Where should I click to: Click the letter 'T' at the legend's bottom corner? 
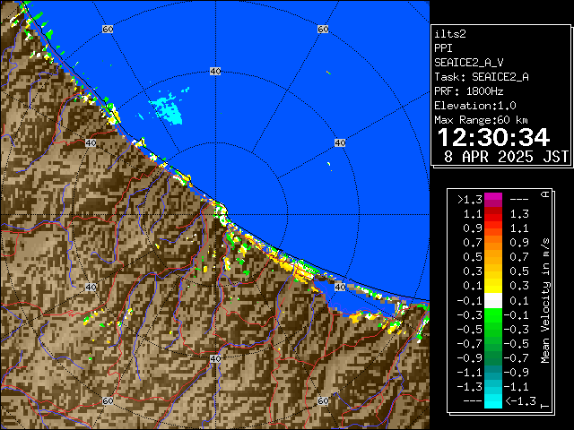(546, 406)
